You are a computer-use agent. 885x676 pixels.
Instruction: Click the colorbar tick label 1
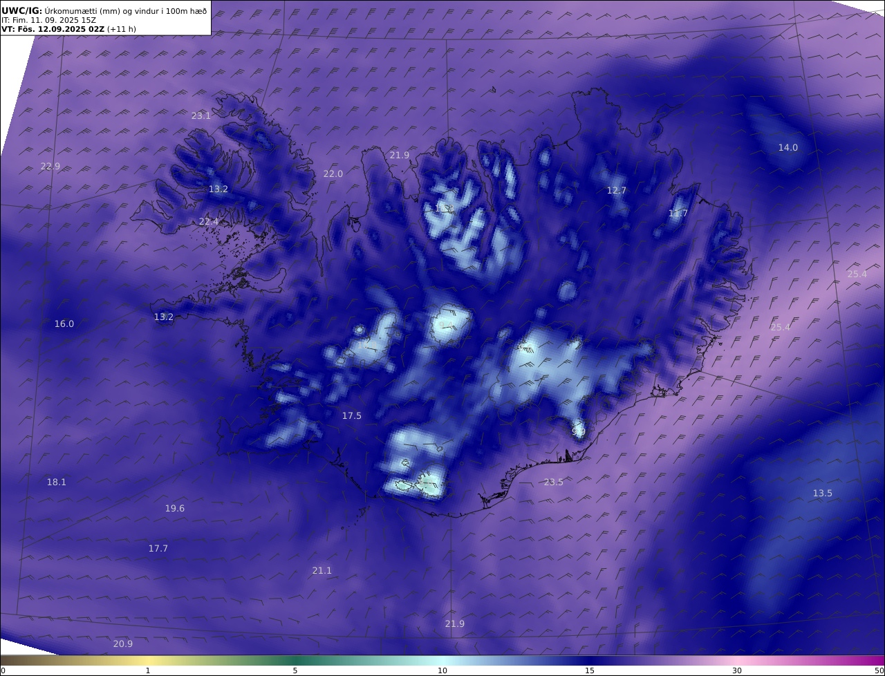click(148, 671)
